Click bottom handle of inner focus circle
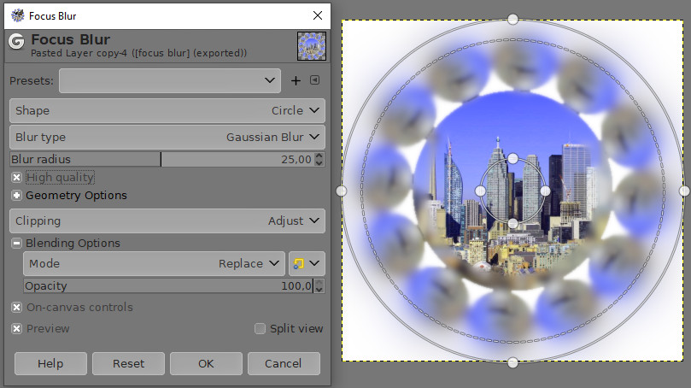Image resolution: width=691 pixels, height=388 pixels. (x=512, y=223)
